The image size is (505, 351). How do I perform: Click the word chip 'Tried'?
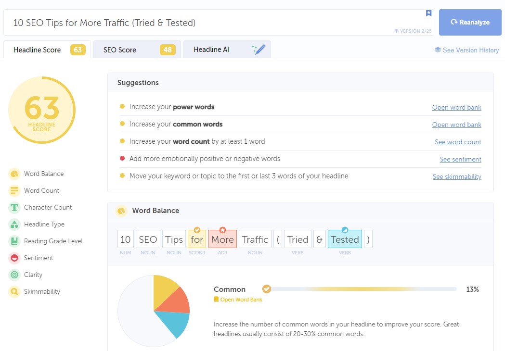click(298, 239)
